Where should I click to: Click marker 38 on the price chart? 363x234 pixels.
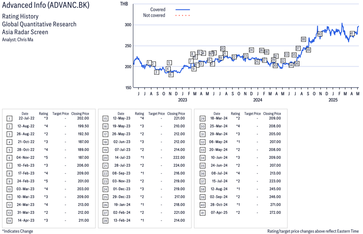click(x=303, y=39)
